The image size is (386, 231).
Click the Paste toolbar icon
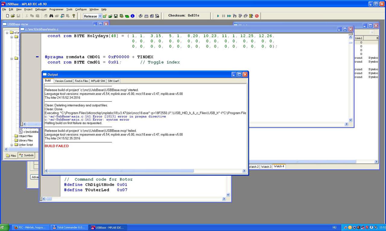(x=37, y=16)
